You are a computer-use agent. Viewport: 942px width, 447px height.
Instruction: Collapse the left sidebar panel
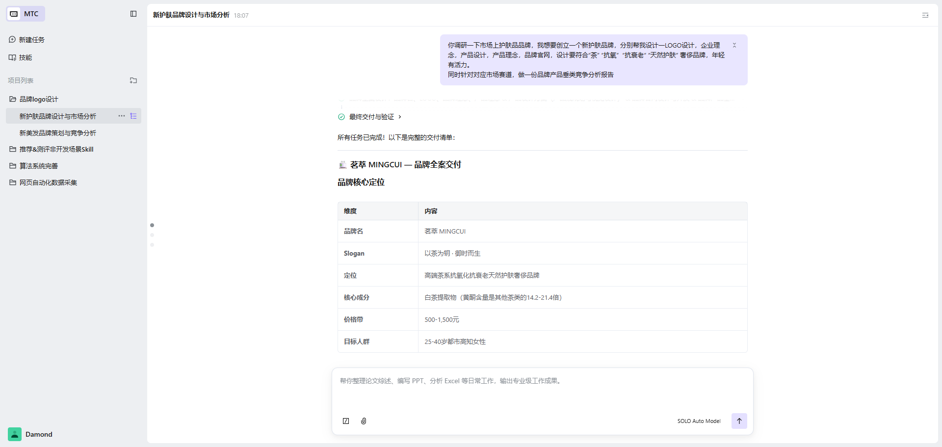[x=133, y=14]
